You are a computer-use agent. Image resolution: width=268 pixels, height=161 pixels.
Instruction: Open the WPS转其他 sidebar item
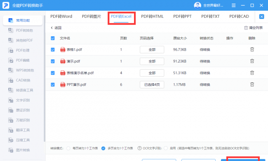click(21, 70)
